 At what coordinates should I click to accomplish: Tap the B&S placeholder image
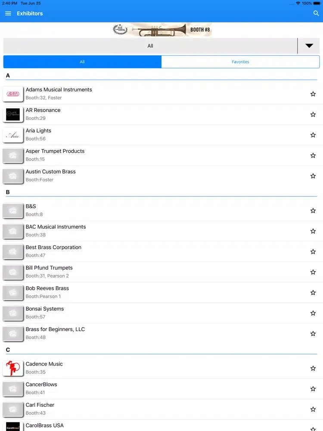click(13, 211)
